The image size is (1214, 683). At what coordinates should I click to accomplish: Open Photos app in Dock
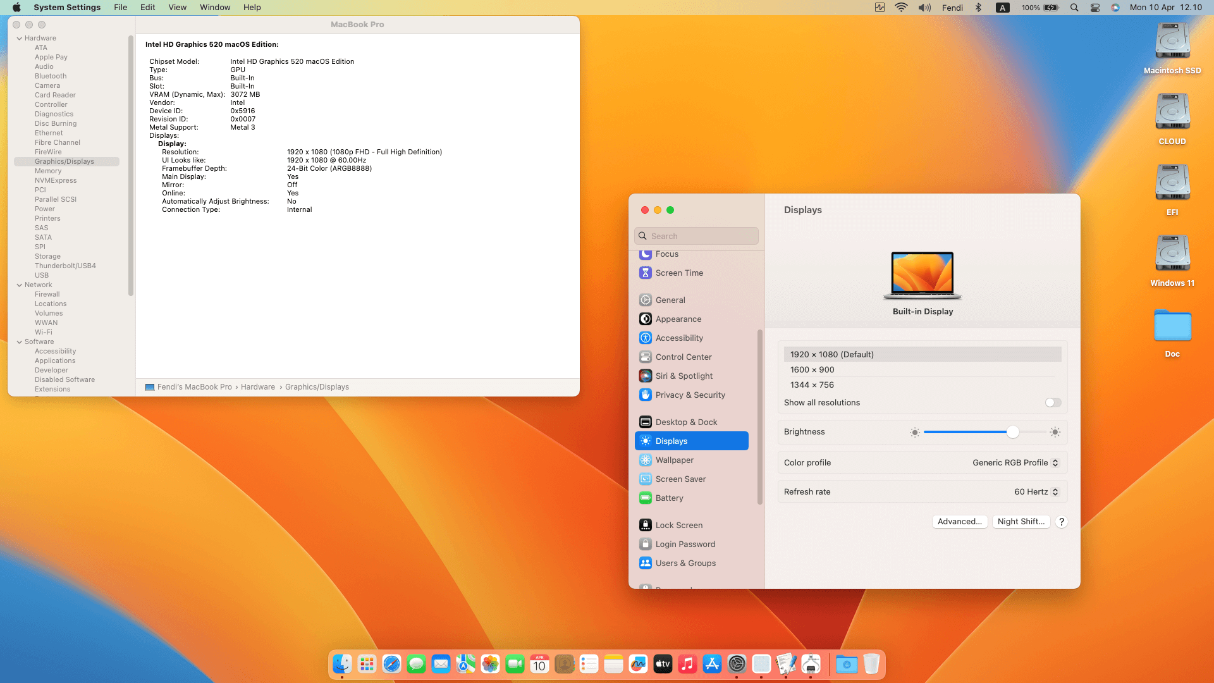coord(490,664)
